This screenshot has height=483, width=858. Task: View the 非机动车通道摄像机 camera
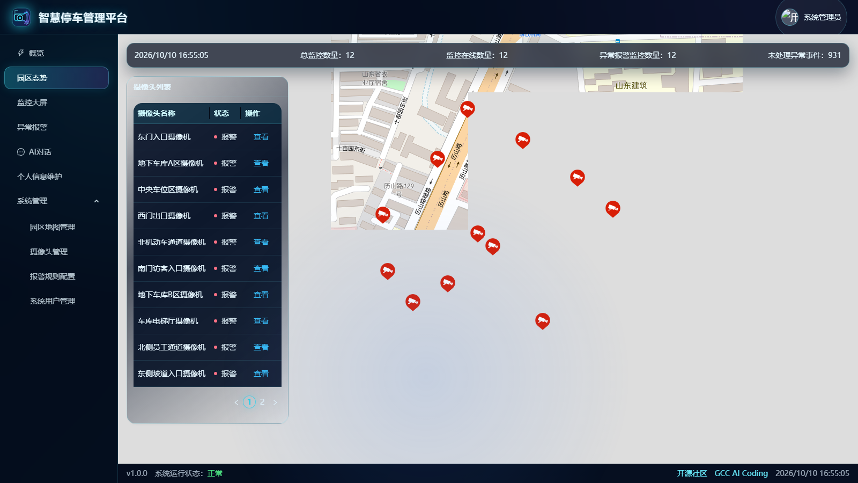(x=261, y=242)
